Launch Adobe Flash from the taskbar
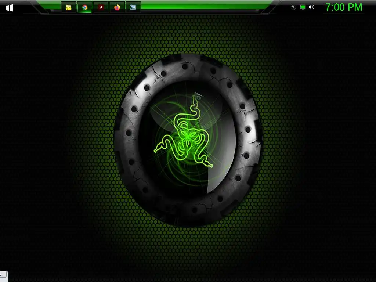Viewport: 376px width, 282px height. [101, 7]
